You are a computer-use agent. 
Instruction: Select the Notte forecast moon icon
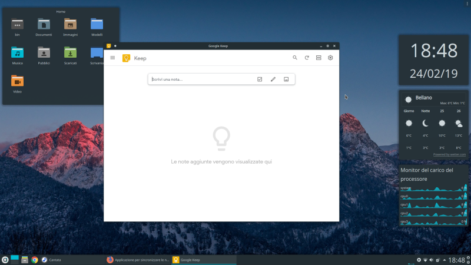(425, 123)
